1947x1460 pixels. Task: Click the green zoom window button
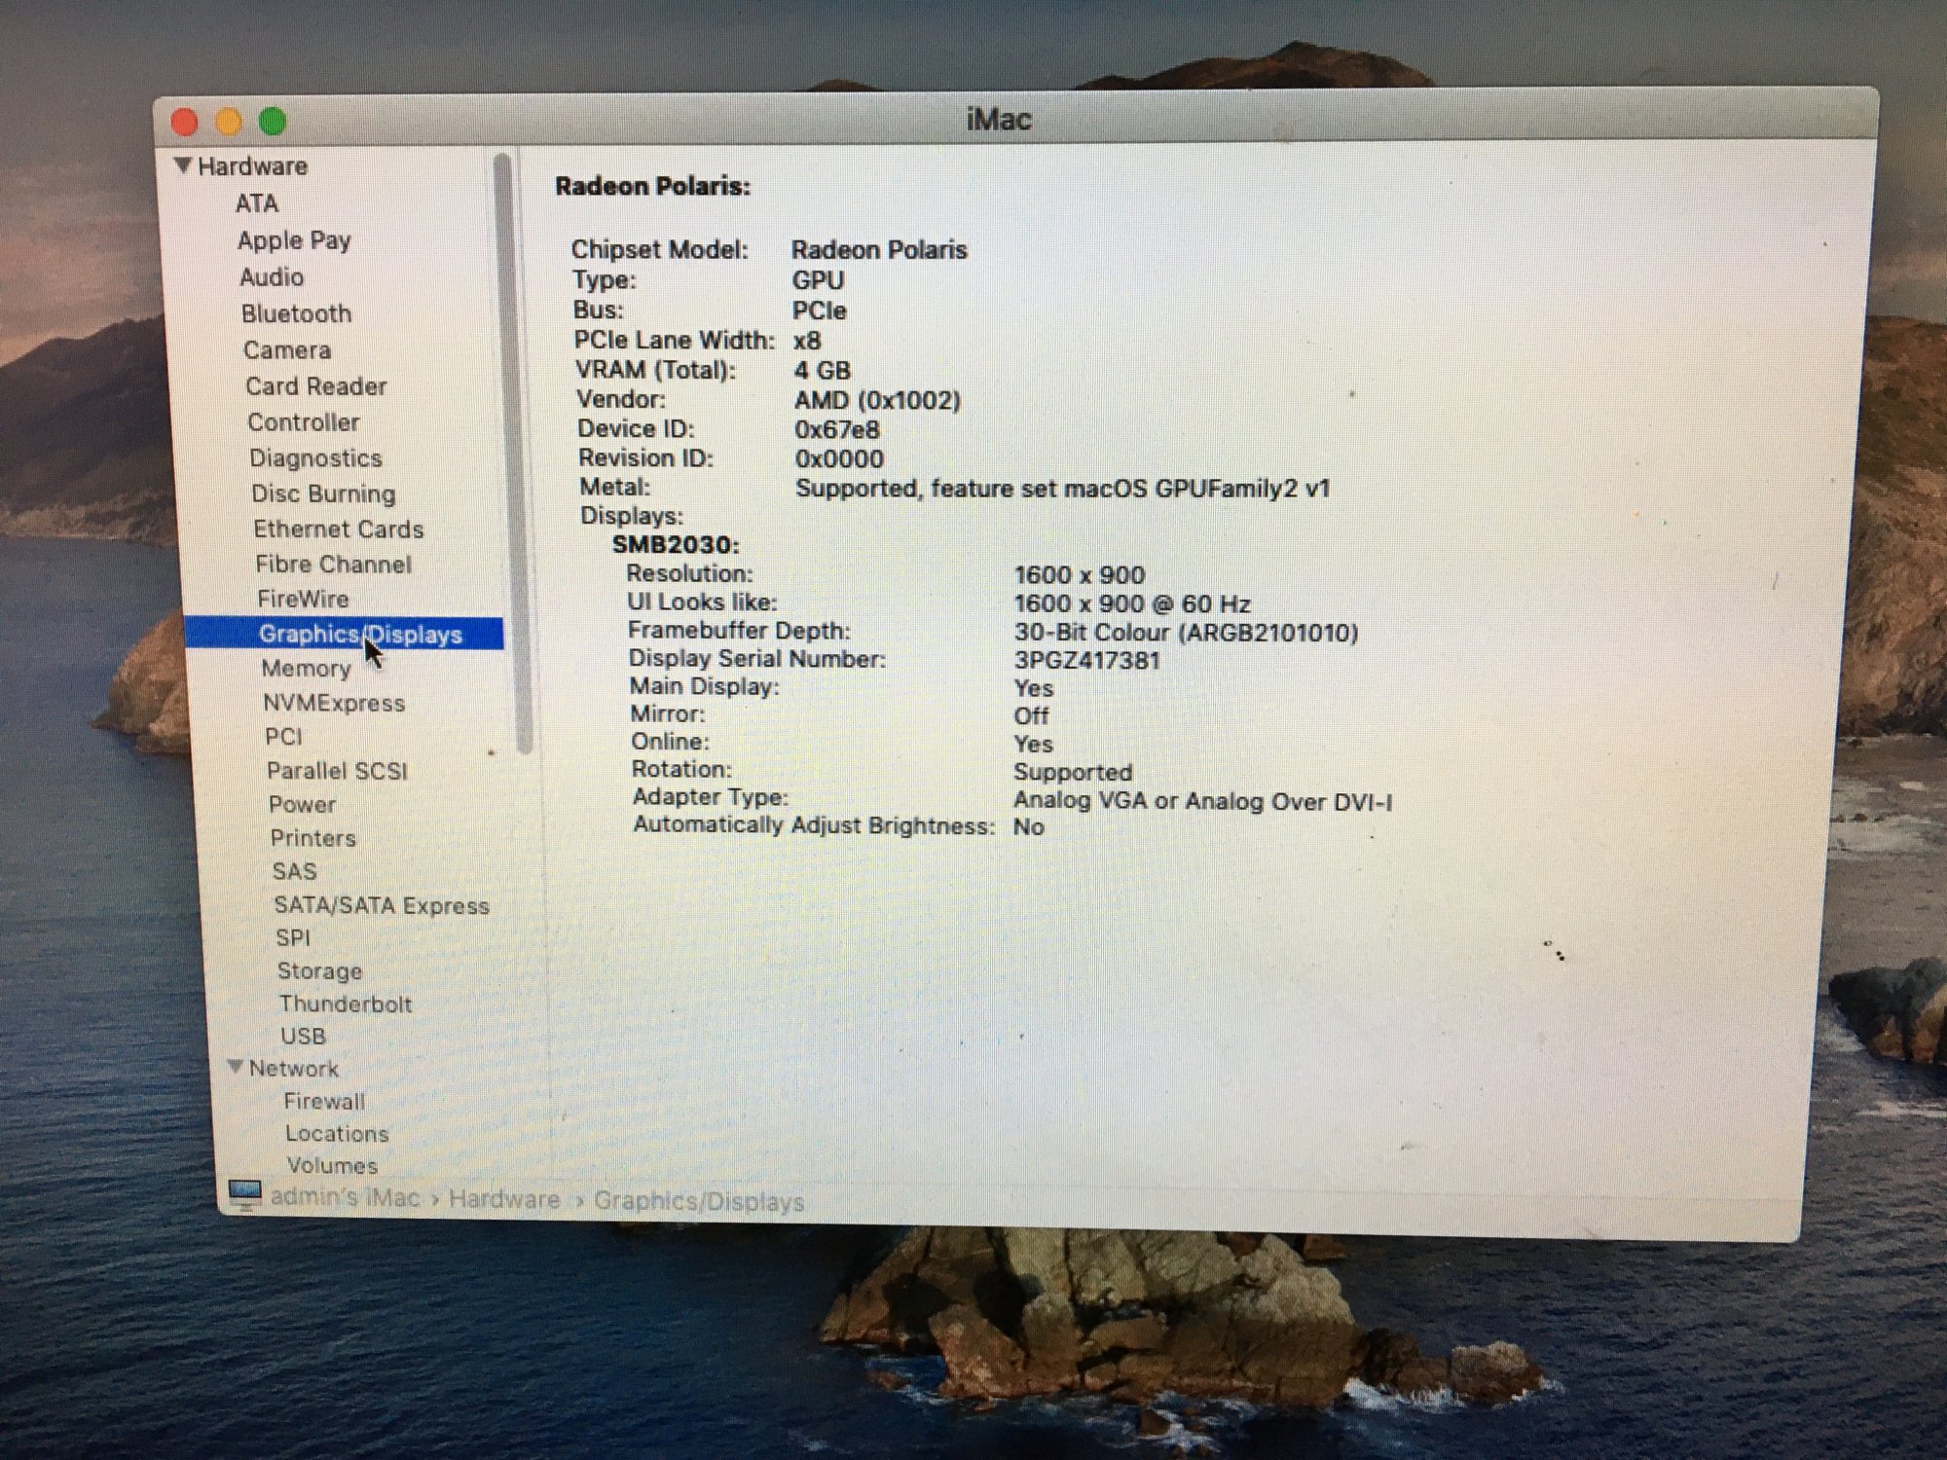pos(273,122)
